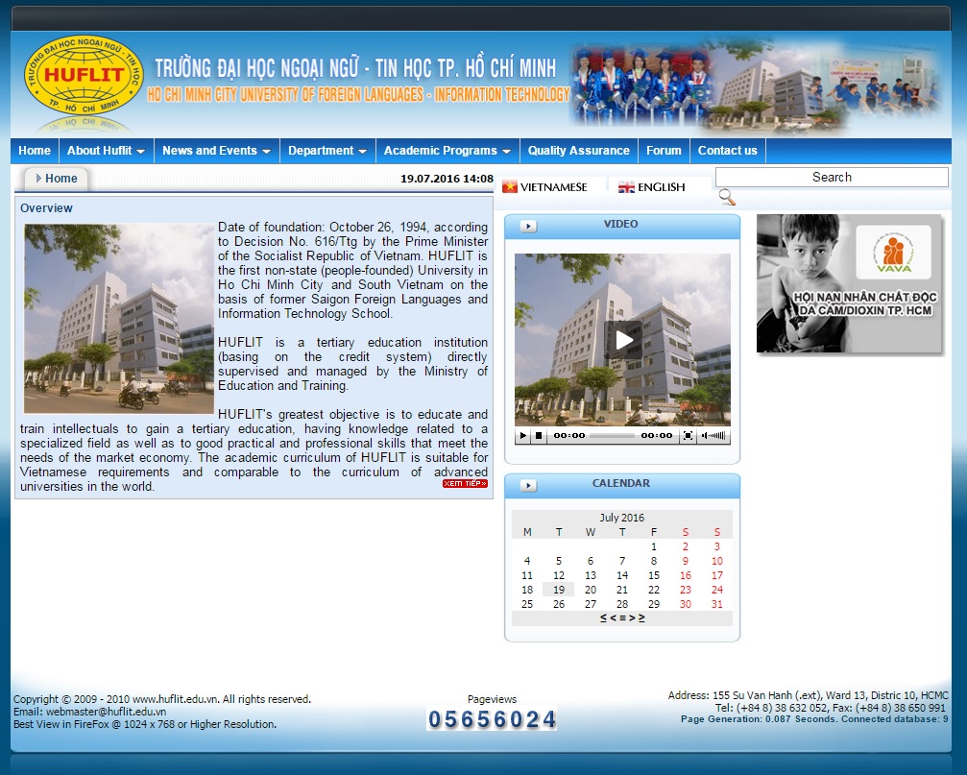Open the Forum menu item
Screen dimensions: 967x775
click(664, 151)
